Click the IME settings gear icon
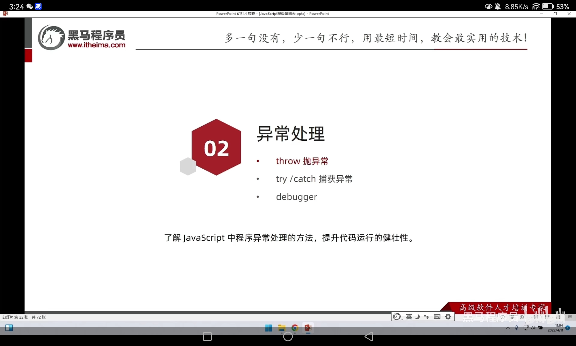Screen dimensions: 576x346 [x=448, y=317]
